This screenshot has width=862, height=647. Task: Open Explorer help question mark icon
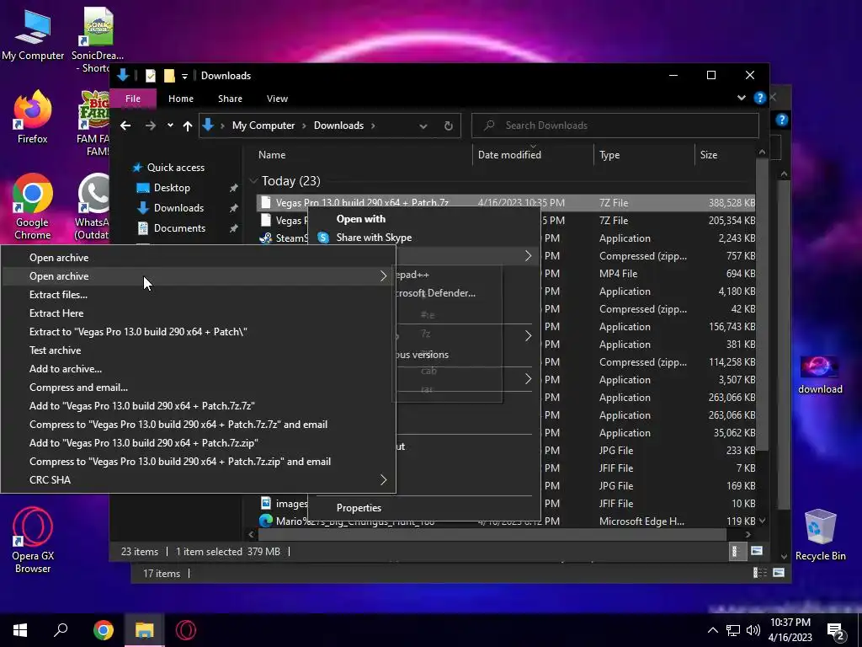(x=760, y=98)
